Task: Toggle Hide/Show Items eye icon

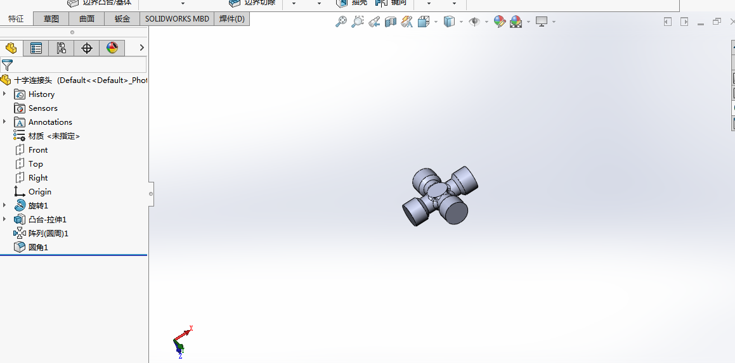Action: pos(474,22)
